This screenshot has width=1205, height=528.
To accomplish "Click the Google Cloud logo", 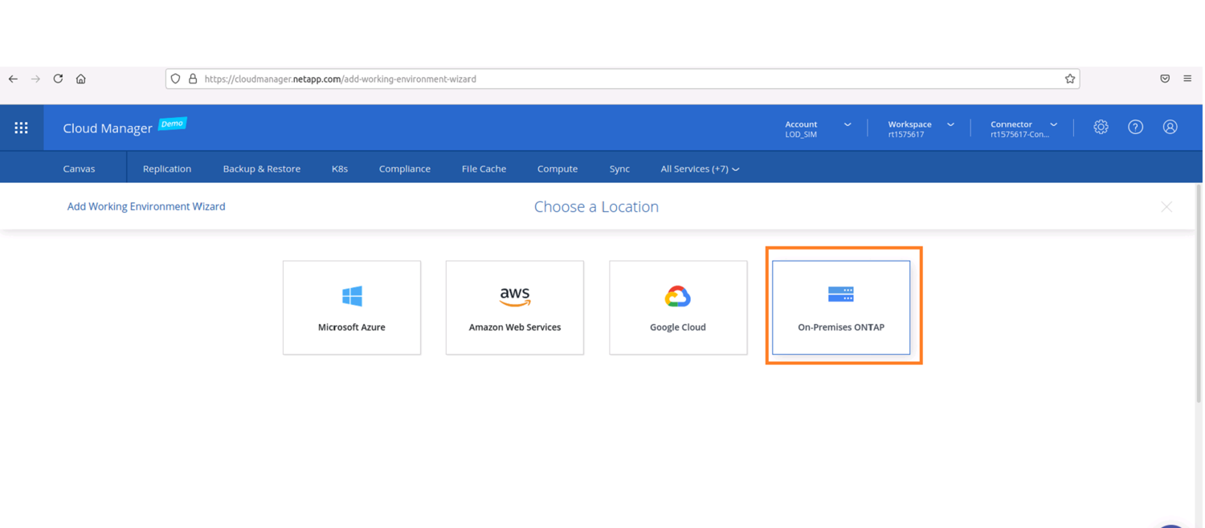I will 678,296.
